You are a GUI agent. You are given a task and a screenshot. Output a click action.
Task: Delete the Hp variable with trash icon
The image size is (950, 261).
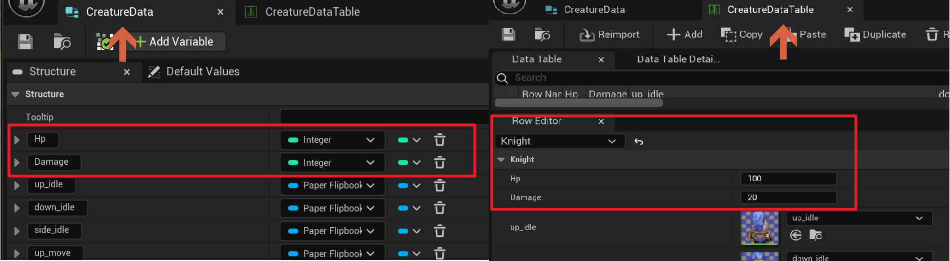click(x=440, y=140)
